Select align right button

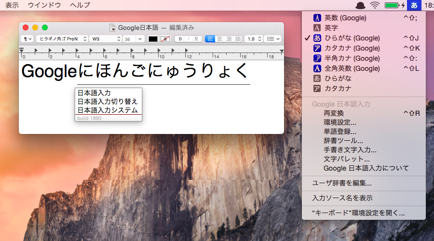pyautogui.click(x=229, y=39)
